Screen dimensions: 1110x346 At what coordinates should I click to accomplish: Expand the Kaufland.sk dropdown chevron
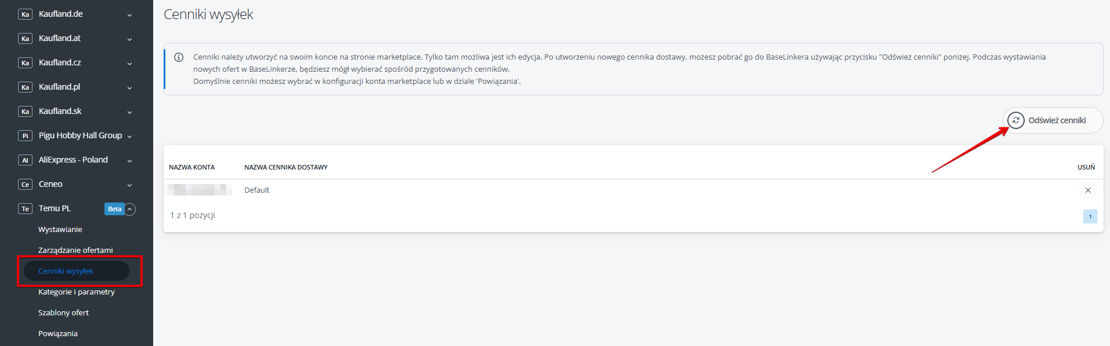[x=129, y=112]
